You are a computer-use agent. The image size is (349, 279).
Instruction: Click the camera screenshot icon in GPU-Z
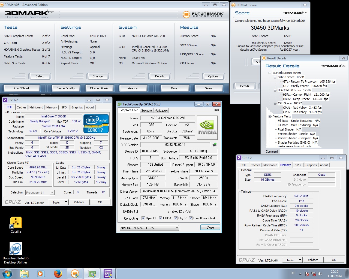coord(216,110)
